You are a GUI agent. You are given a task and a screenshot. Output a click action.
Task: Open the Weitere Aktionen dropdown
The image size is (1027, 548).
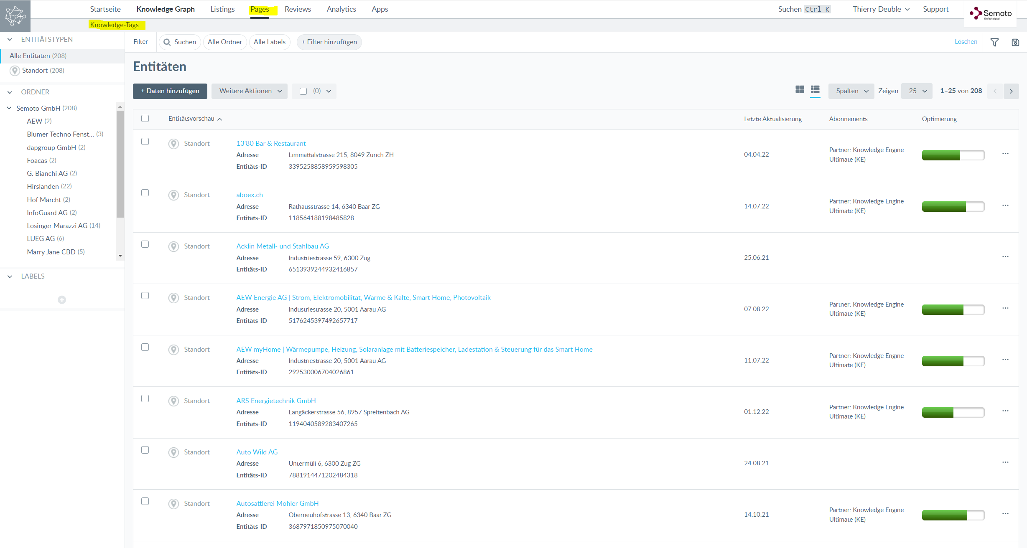[250, 91]
